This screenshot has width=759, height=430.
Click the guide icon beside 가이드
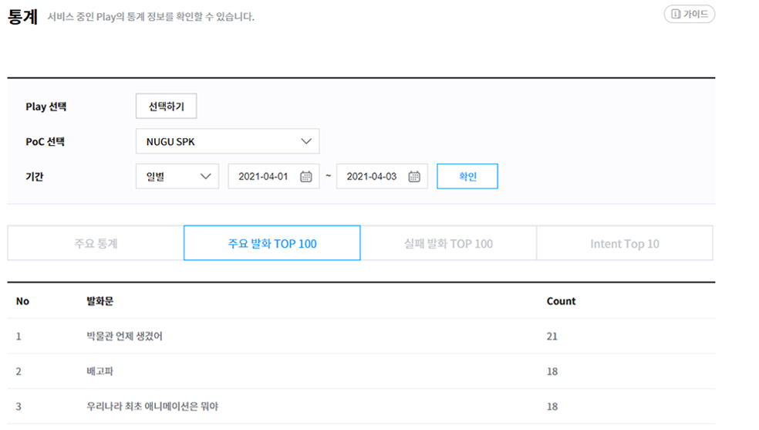[676, 14]
